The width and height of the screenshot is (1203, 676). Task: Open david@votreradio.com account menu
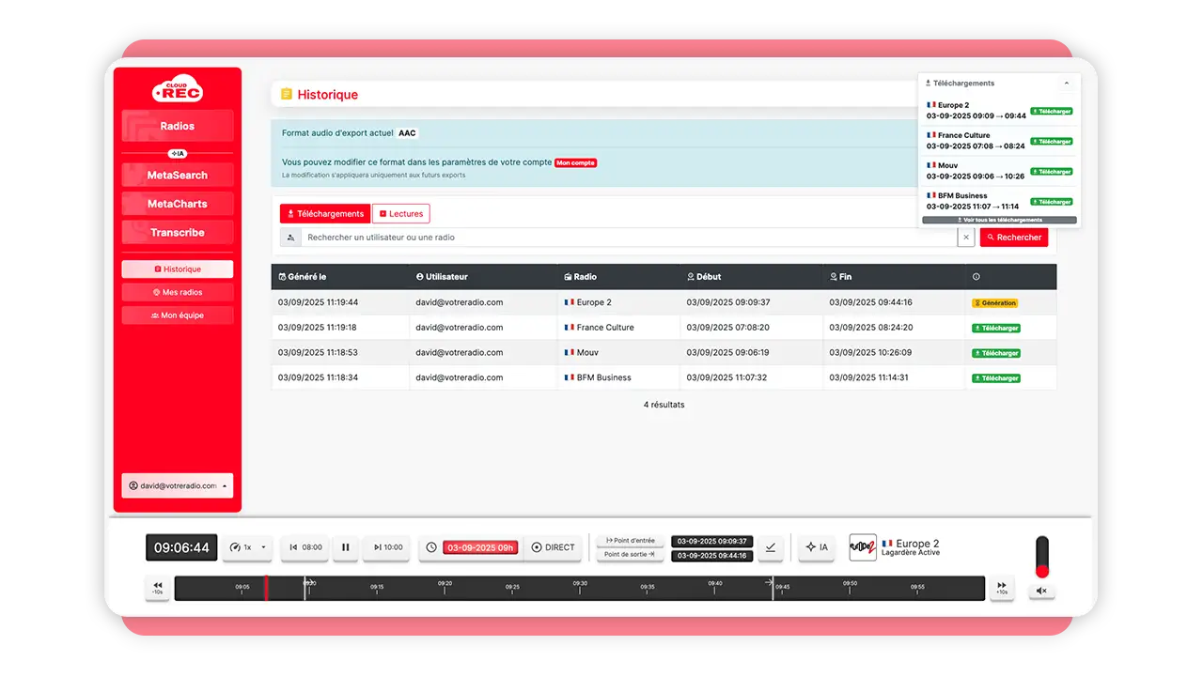(x=178, y=485)
